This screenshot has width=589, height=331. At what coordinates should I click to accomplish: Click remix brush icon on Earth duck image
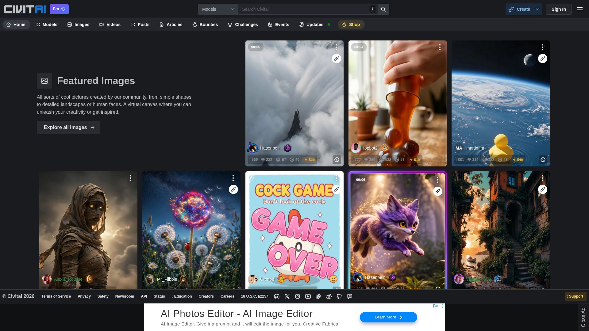[x=542, y=59]
